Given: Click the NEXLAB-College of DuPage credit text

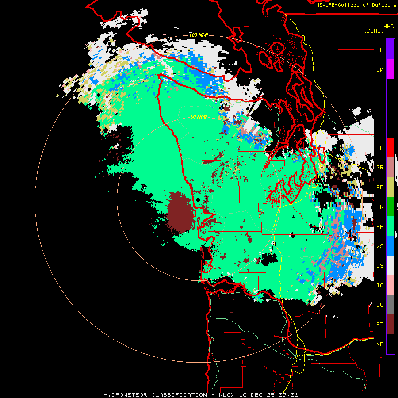Looking at the screenshot, I should coord(353,5).
